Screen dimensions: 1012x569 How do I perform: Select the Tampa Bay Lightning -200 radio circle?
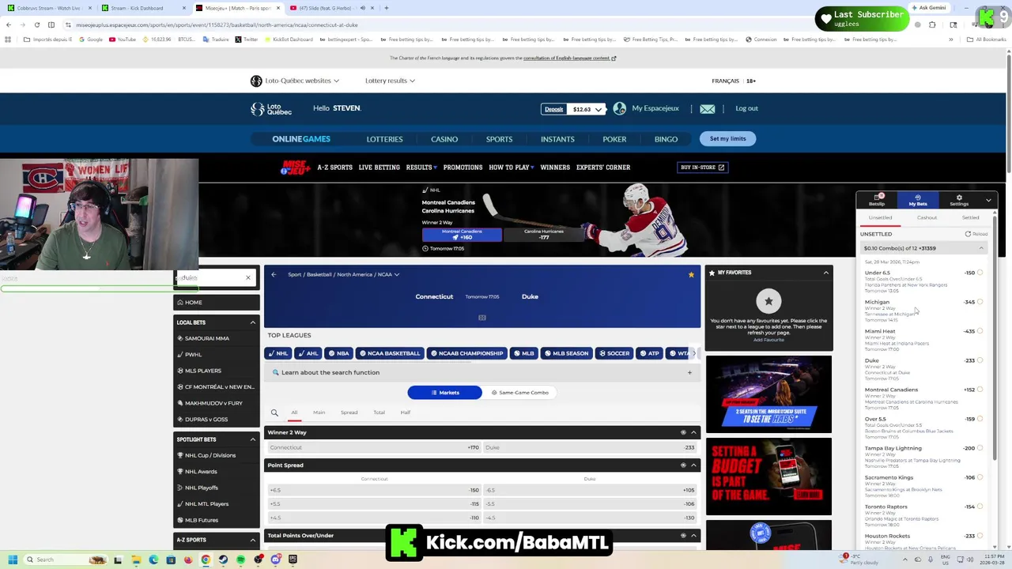[x=980, y=448]
